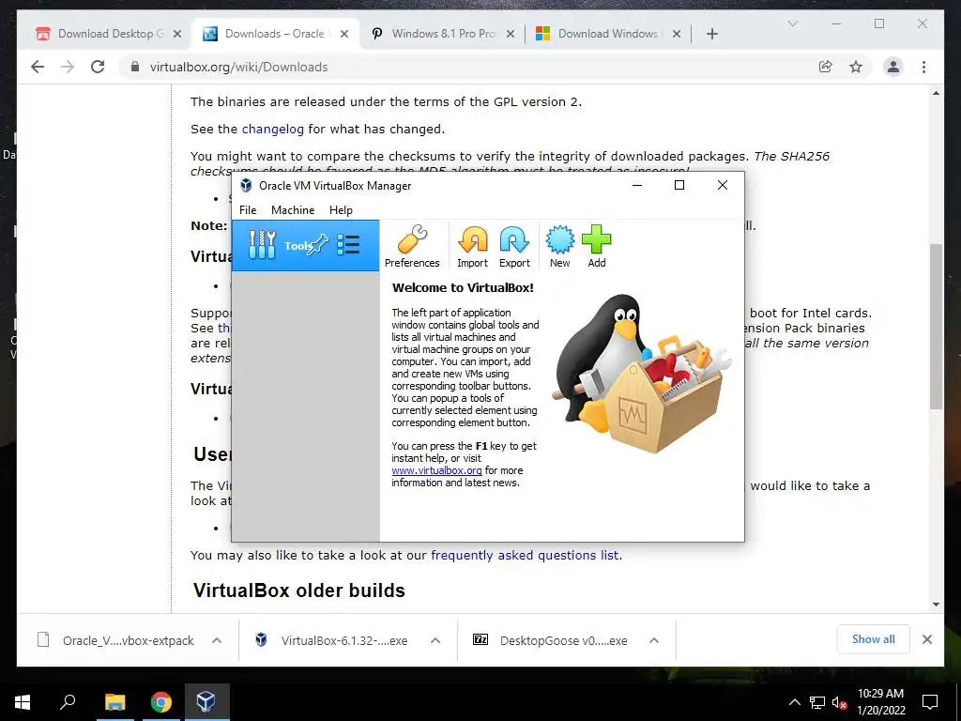The width and height of the screenshot is (961, 721).
Task: Click the muted volume tray icon
Action: tap(839, 702)
